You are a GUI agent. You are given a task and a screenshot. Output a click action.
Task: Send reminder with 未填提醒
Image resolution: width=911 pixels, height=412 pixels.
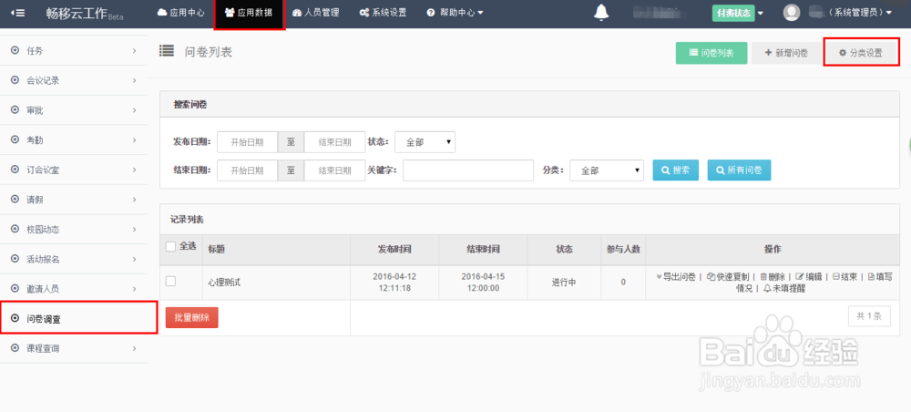784,288
